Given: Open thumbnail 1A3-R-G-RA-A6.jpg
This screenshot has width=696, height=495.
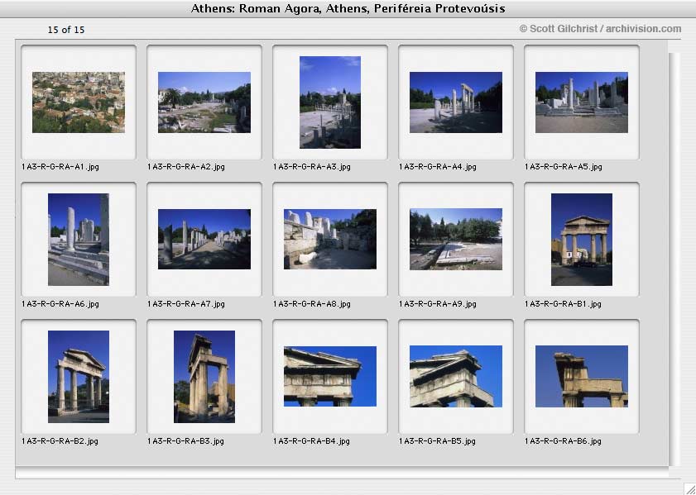Looking at the screenshot, I should 79,240.
